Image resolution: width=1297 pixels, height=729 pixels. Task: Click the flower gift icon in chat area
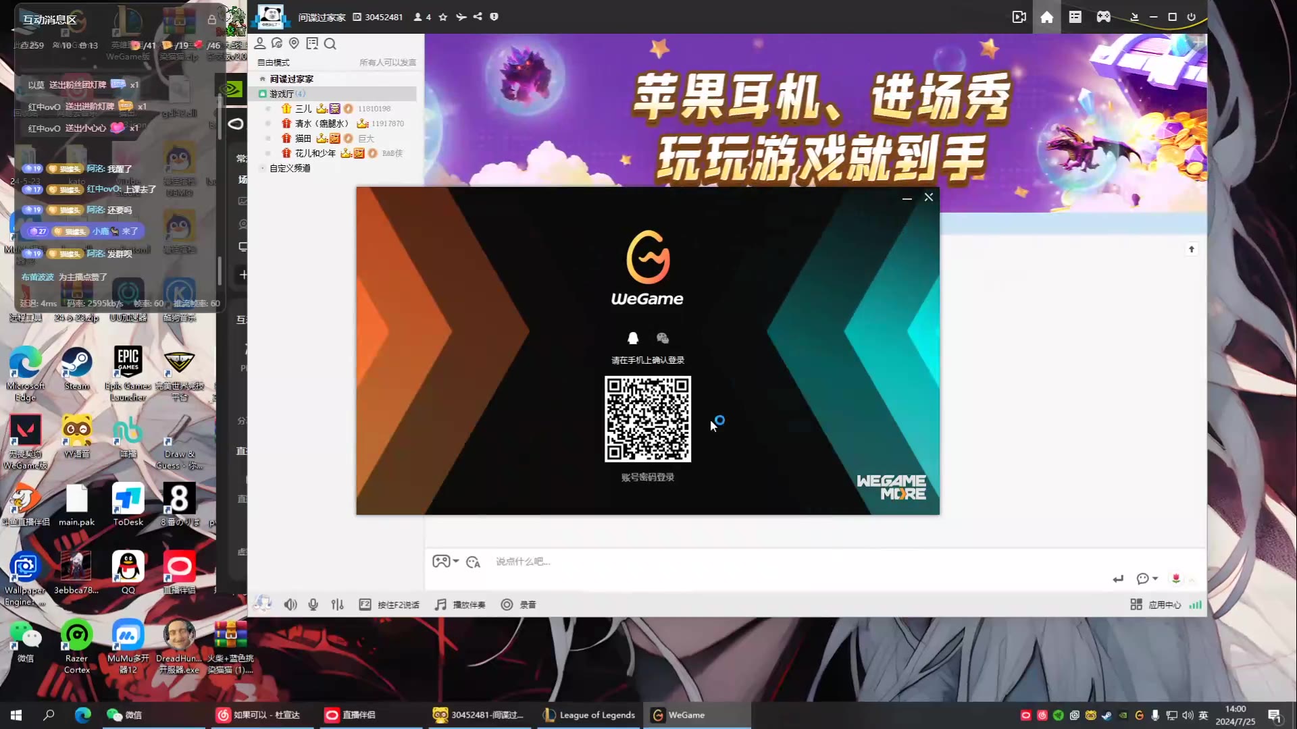click(x=1176, y=578)
